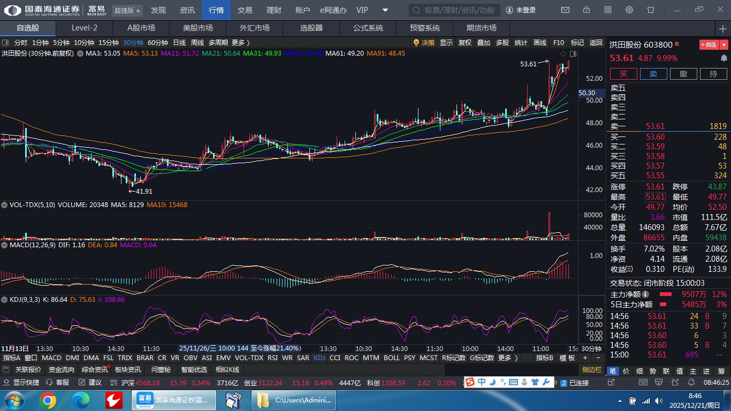Open the skin theme shirt icon
731x411 pixels.
tap(651, 10)
